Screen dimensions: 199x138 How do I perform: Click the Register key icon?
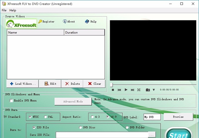pyautogui.click(x=40, y=21)
